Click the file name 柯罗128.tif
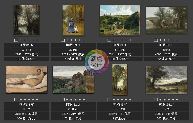The height and width of the screenshot is (123, 193). pos(27,45)
